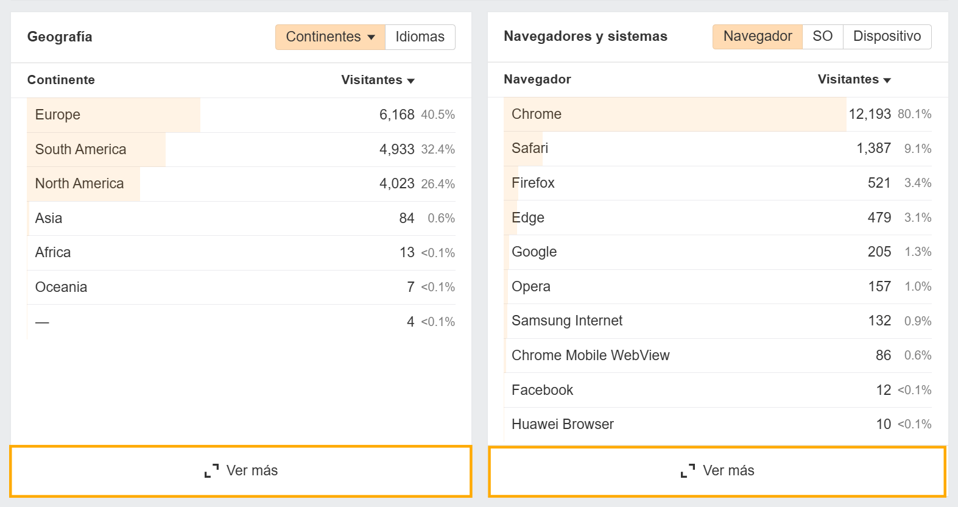
Task: Click the Continente column header
Action: pyautogui.click(x=61, y=80)
